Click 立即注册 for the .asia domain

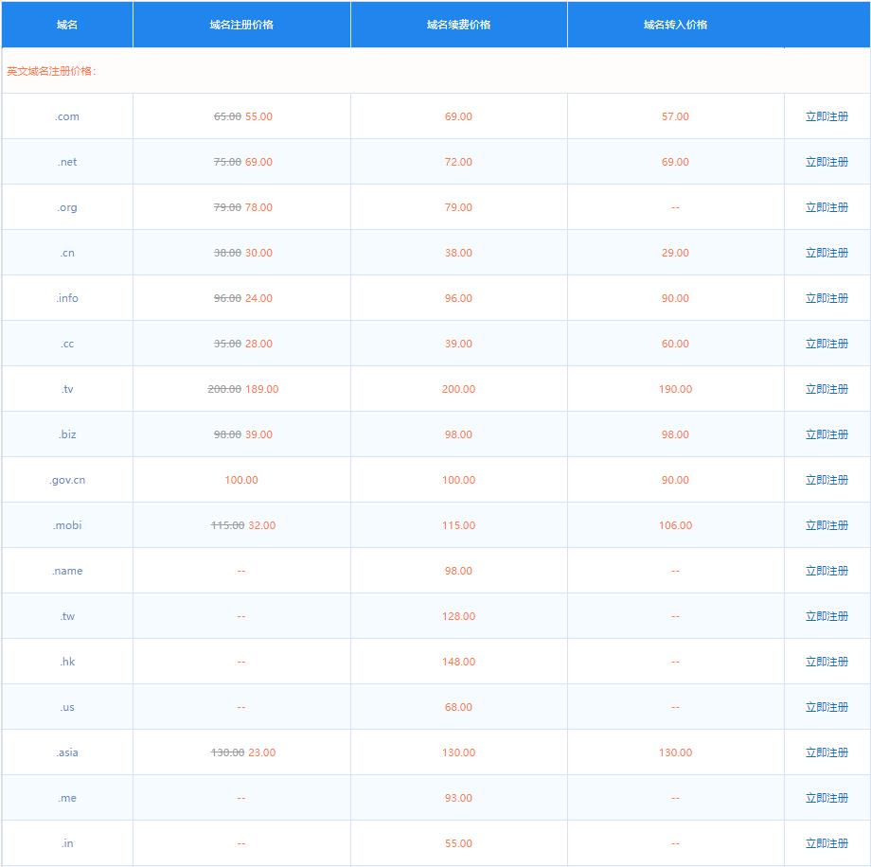click(827, 752)
